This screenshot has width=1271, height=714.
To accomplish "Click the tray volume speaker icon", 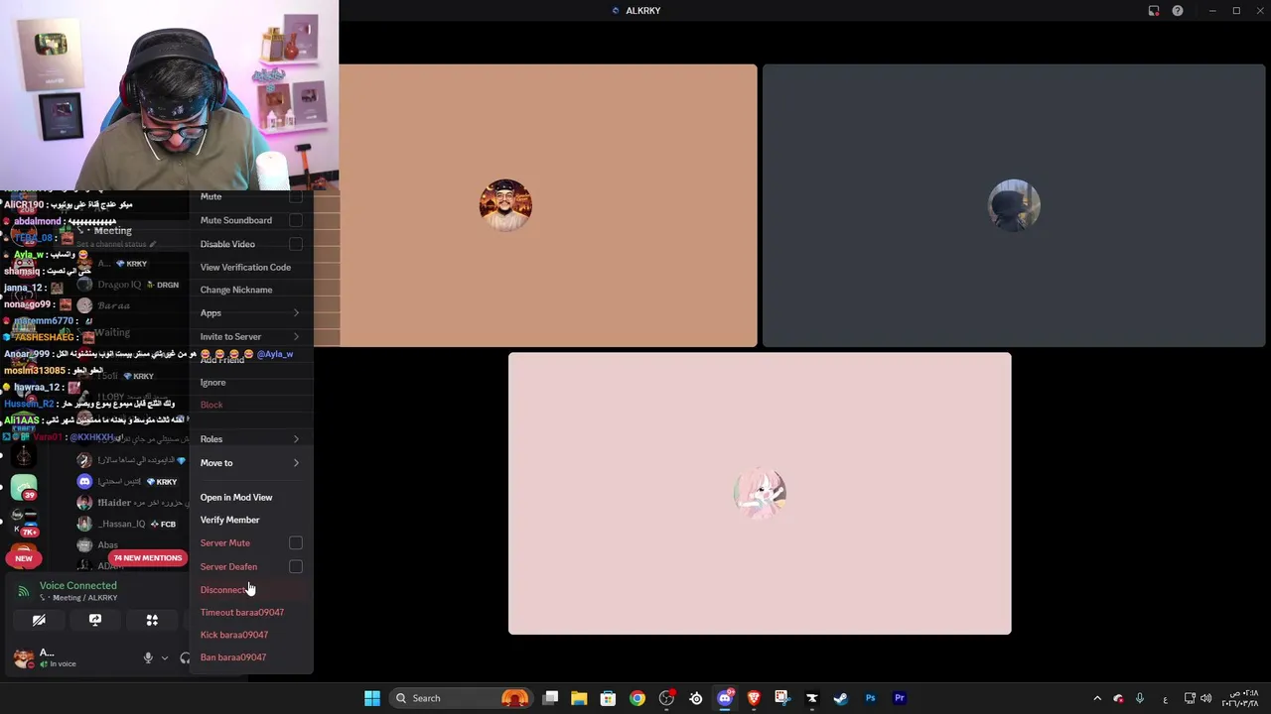I will pos(1205,698).
